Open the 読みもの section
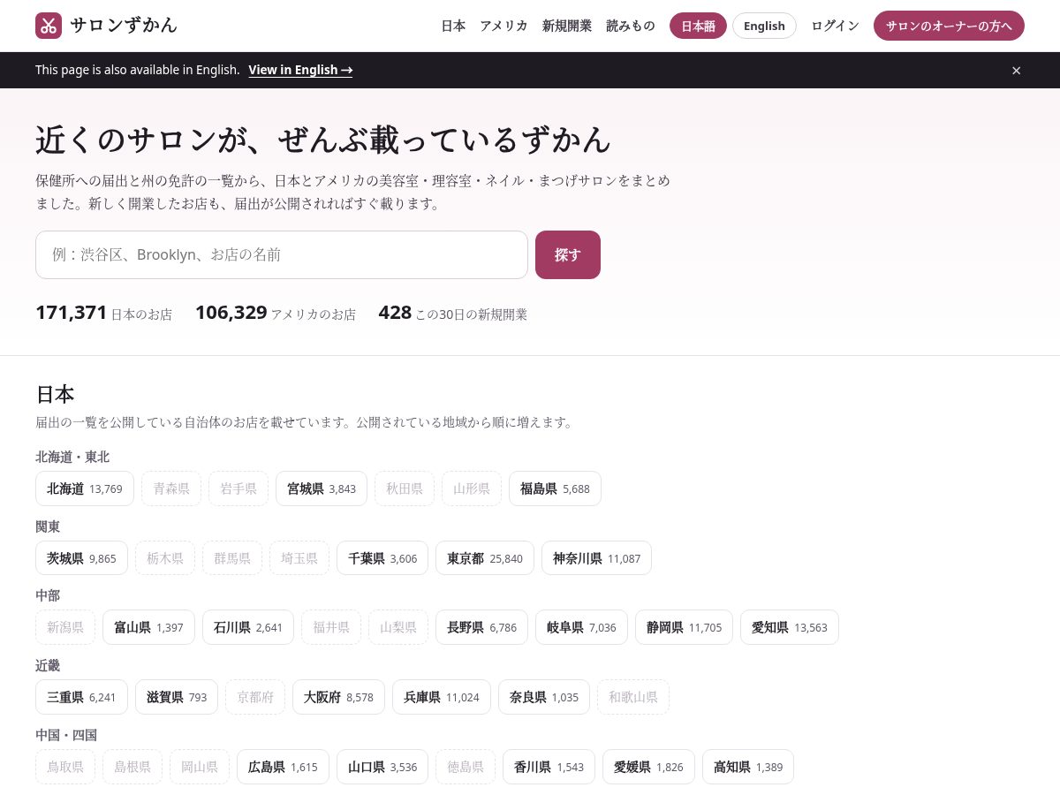Viewport: 1060px width, 795px height. tap(631, 26)
